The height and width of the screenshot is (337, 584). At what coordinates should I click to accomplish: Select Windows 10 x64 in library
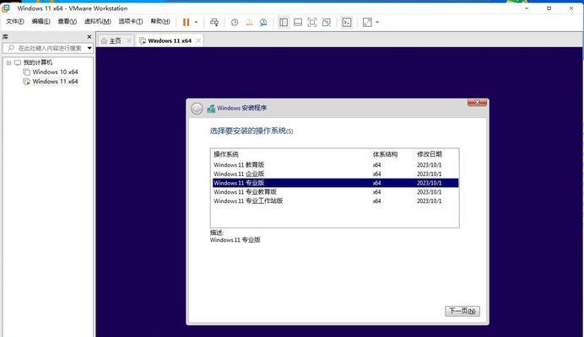click(55, 72)
